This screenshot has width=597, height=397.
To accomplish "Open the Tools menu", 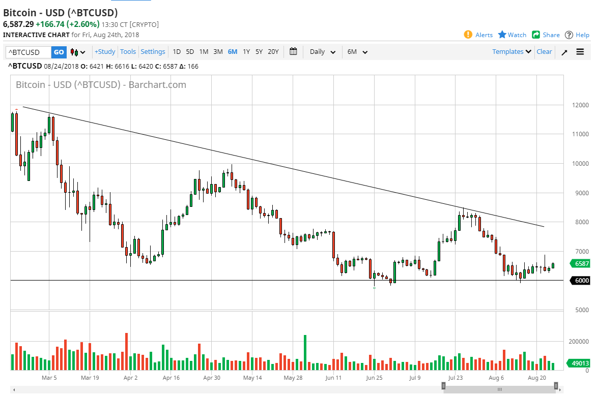I will click(x=128, y=51).
